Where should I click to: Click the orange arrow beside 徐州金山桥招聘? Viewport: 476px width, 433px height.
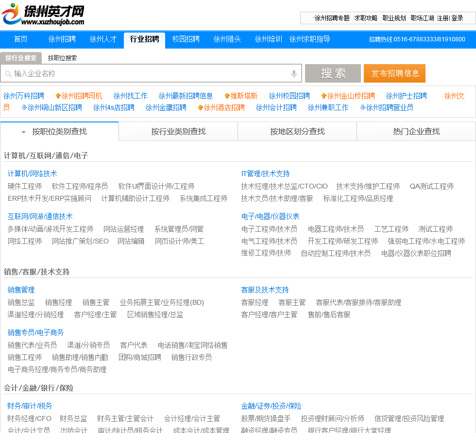coord(324,96)
